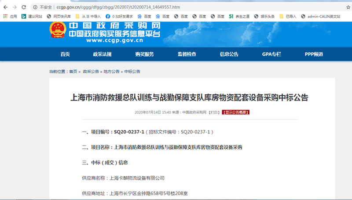
Task: Click the announcement headline 上海市消防救援总队…中标公告
Action: [190, 98]
